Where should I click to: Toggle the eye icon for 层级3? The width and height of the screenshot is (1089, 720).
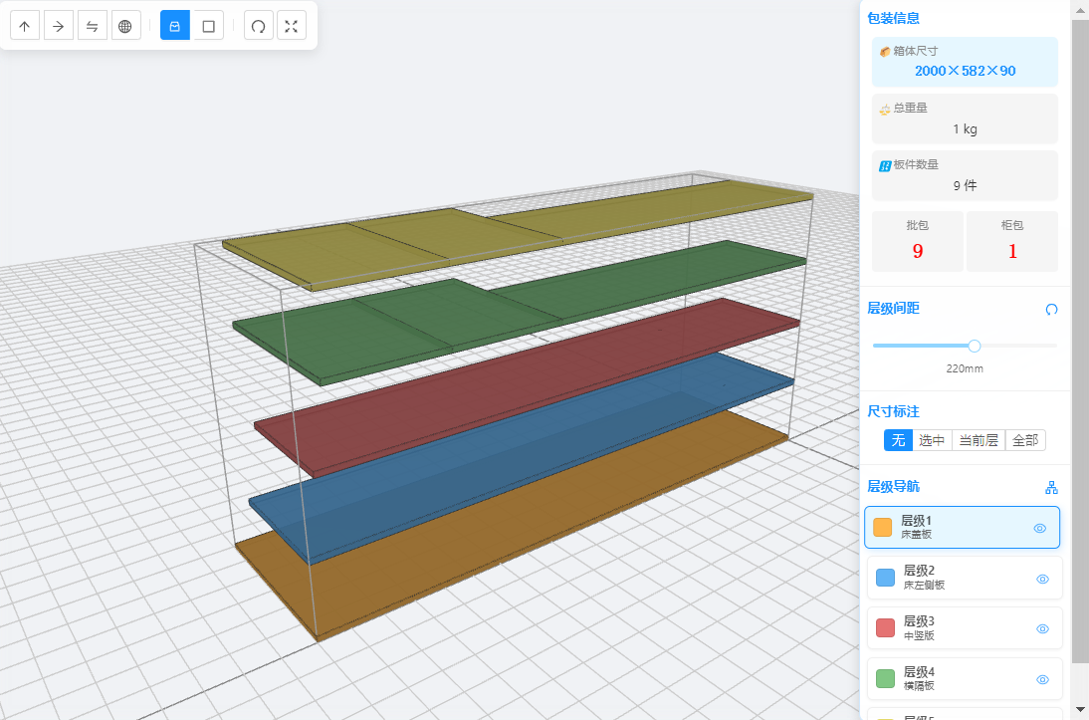pyautogui.click(x=1042, y=628)
